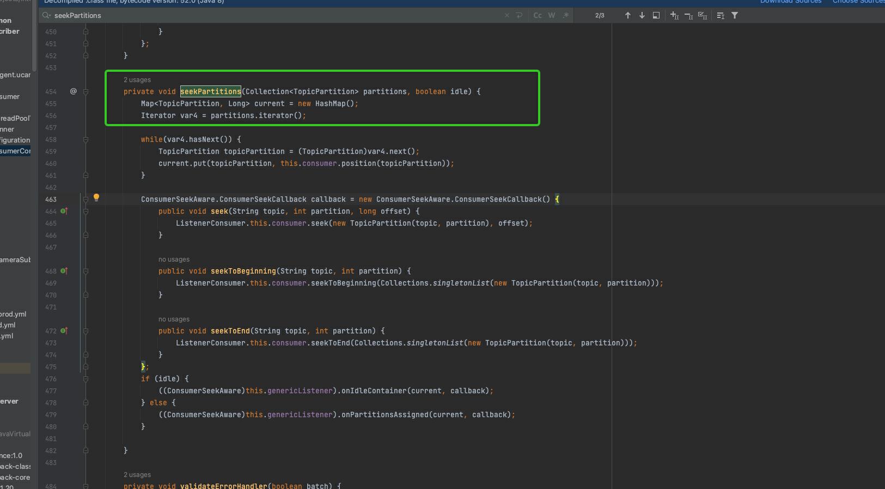Viewport: 885px width, 489px height.
Task: Click the new line icon in search field
Action: pyautogui.click(x=519, y=15)
